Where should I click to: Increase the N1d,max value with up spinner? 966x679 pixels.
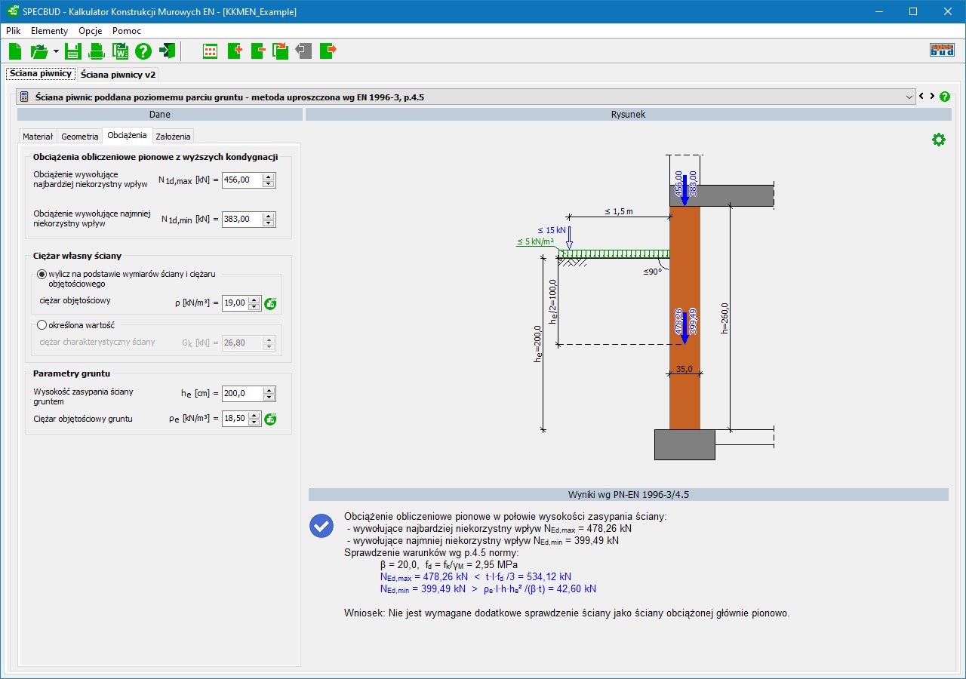tap(269, 177)
